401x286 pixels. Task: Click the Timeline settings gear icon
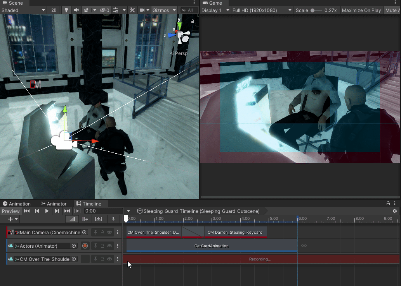click(395, 211)
